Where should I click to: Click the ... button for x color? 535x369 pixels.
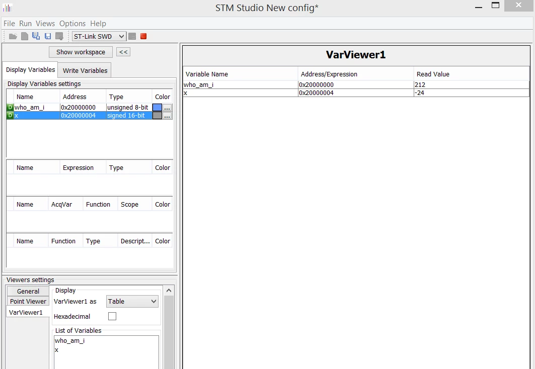167,116
